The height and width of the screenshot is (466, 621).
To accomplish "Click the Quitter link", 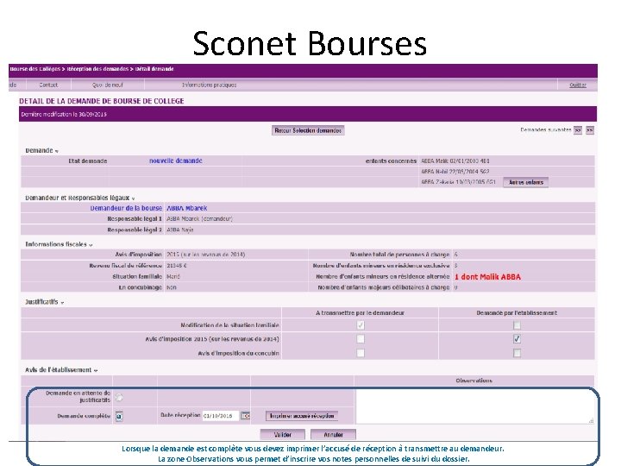I will point(577,85).
